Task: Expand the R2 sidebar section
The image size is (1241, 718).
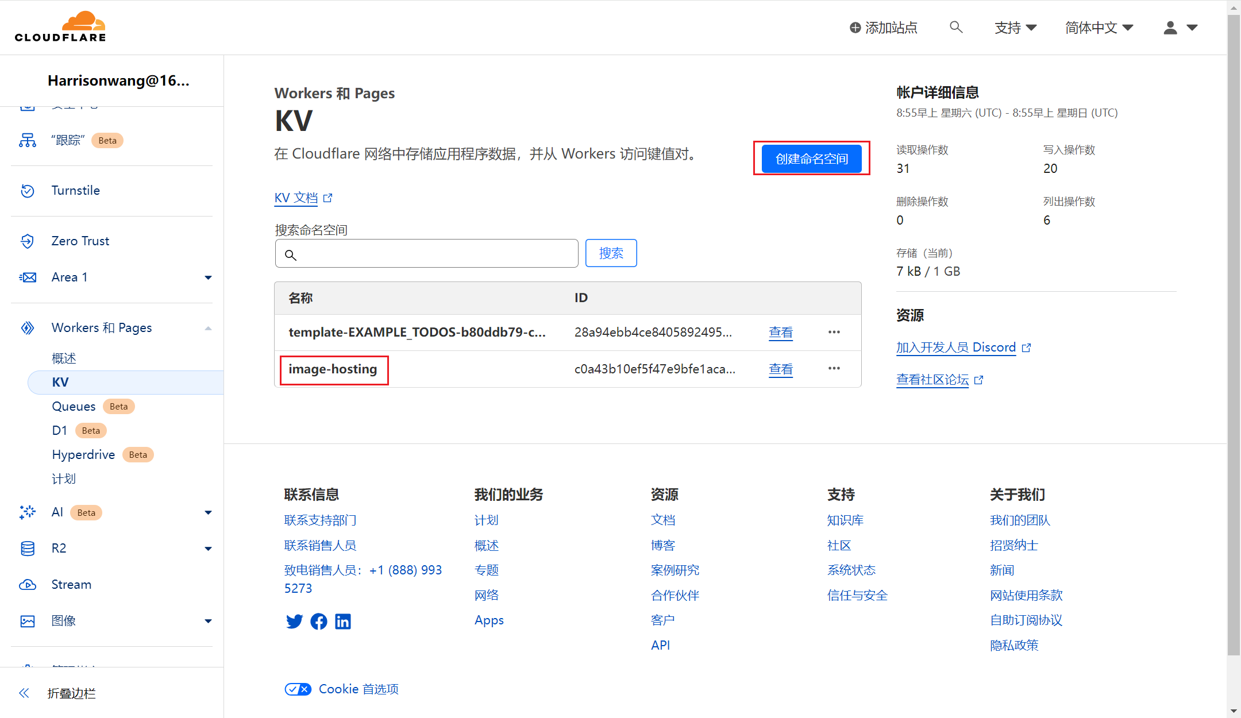Action: coord(208,549)
